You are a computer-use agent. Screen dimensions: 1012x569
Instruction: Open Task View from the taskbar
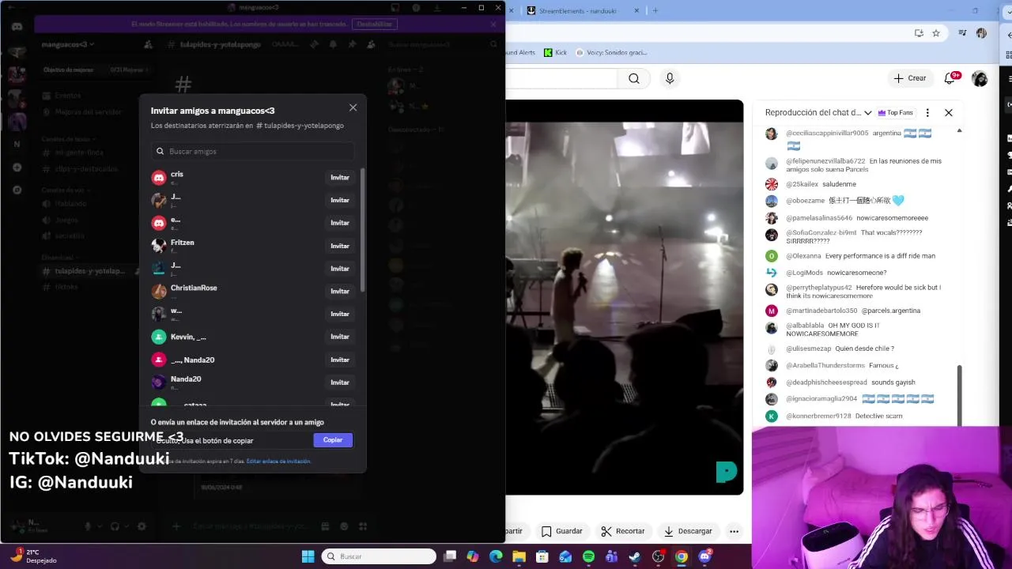pos(450,556)
